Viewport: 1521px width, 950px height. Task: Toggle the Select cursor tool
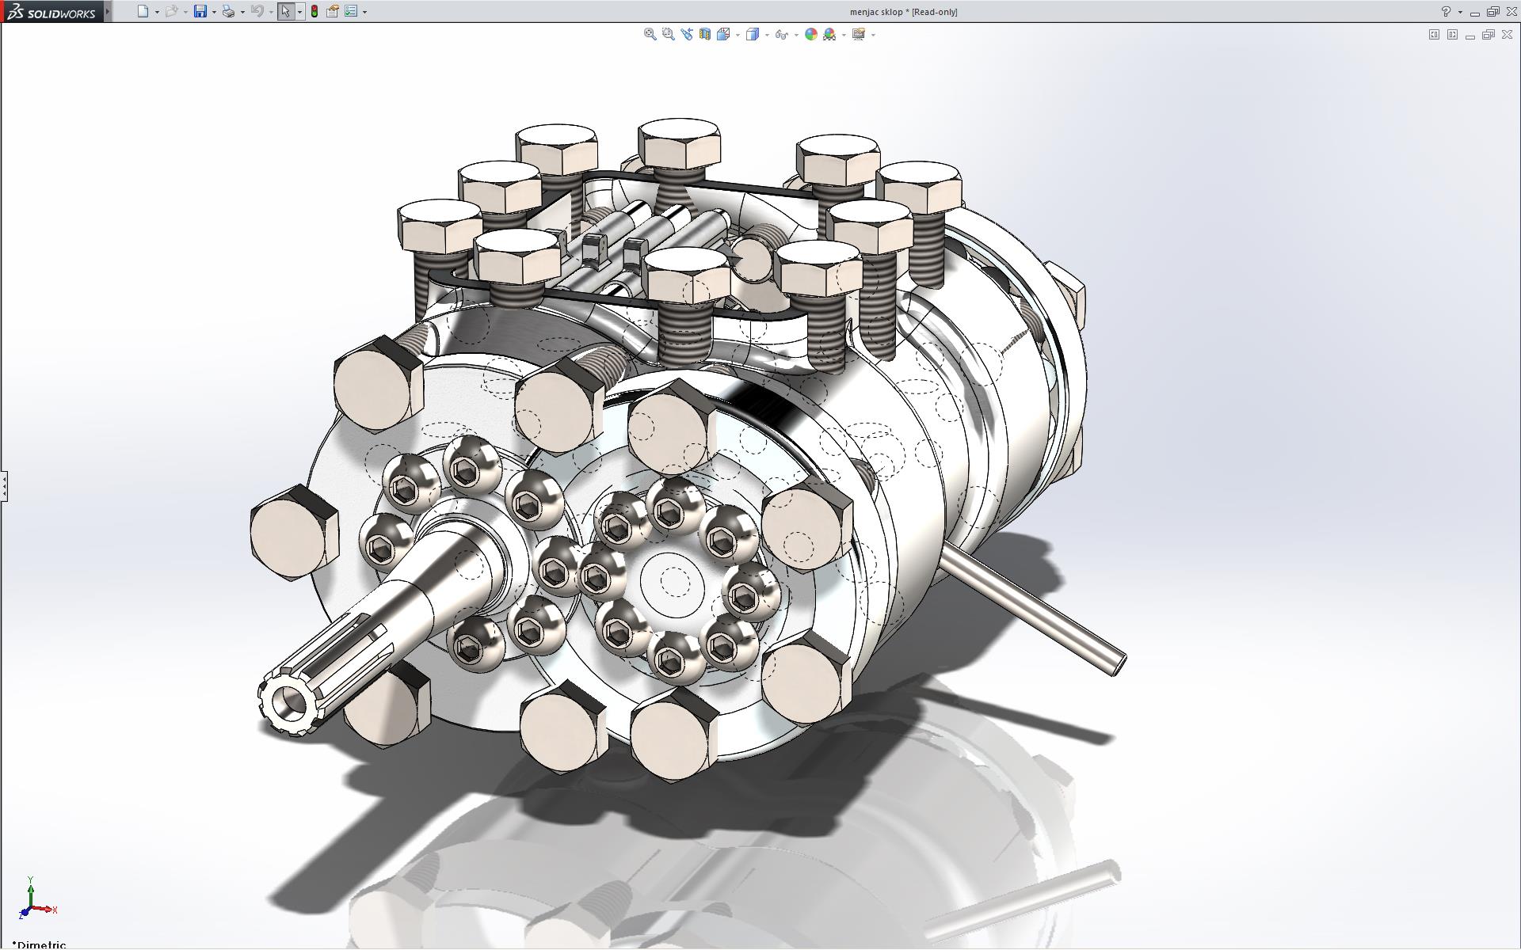[x=286, y=11]
